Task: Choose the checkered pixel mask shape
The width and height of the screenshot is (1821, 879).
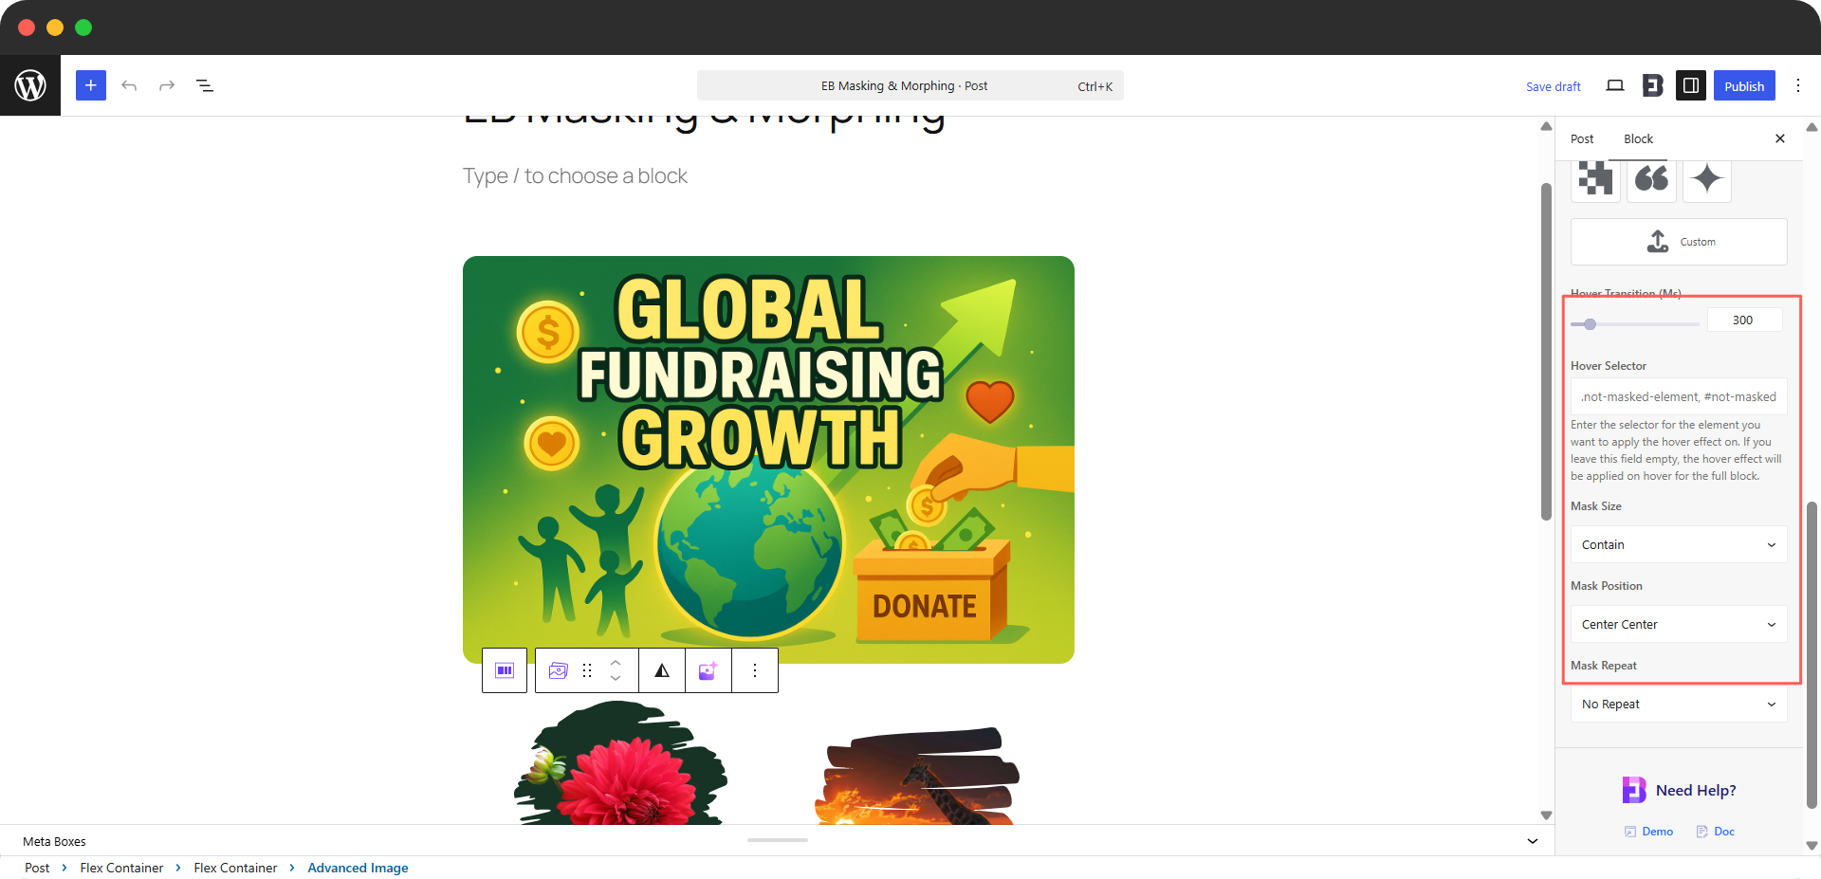Action: pyautogui.click(x=1595, y=179)
